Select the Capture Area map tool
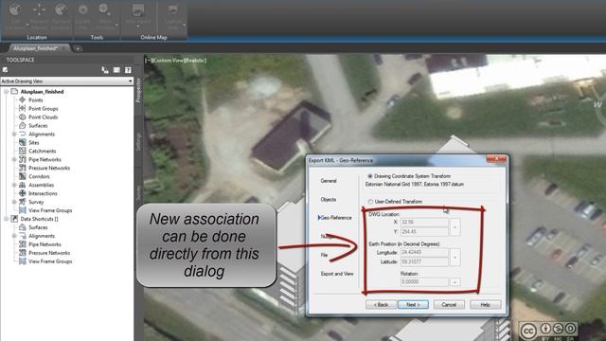Viewport: 606px width, 341px height. tap(173, 17)
